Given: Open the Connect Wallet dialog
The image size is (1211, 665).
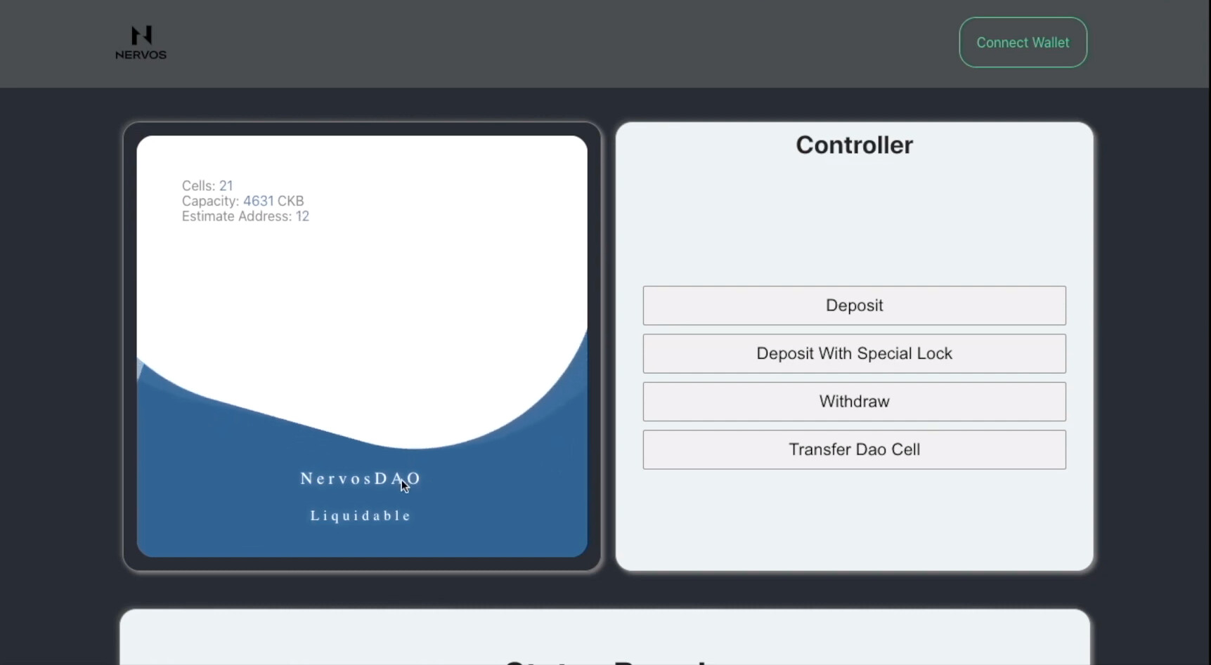Looking at the screenshot, I should (x=1023, y=42).
